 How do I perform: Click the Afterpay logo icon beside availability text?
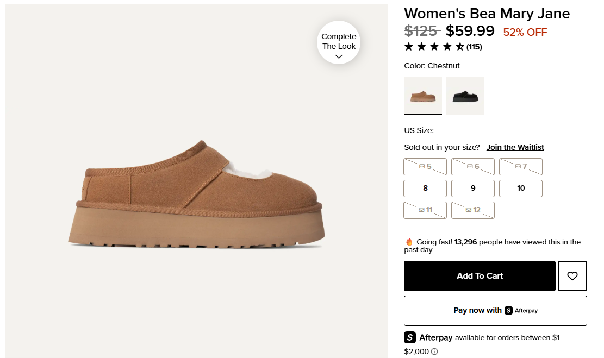[410, 337]
